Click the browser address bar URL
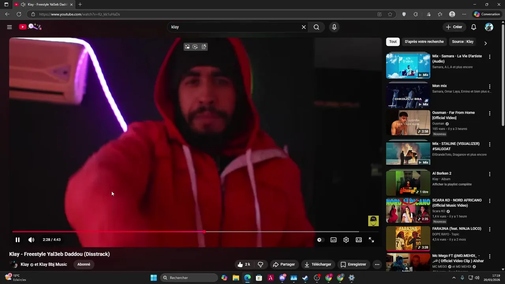This screenshot has width=505, height=284. [79, 14]
